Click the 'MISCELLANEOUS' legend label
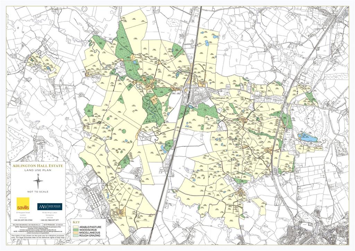355x251 pixels. [90, 233]
